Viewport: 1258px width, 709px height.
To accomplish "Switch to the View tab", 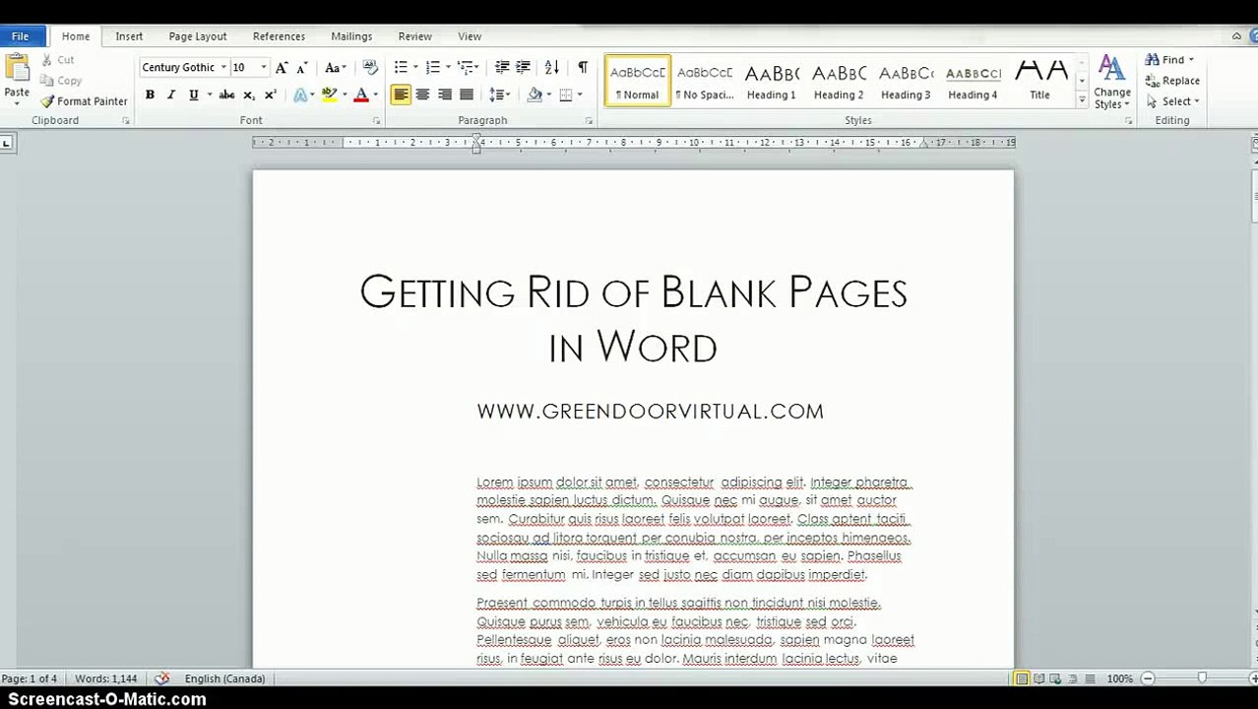I will 470,36.
